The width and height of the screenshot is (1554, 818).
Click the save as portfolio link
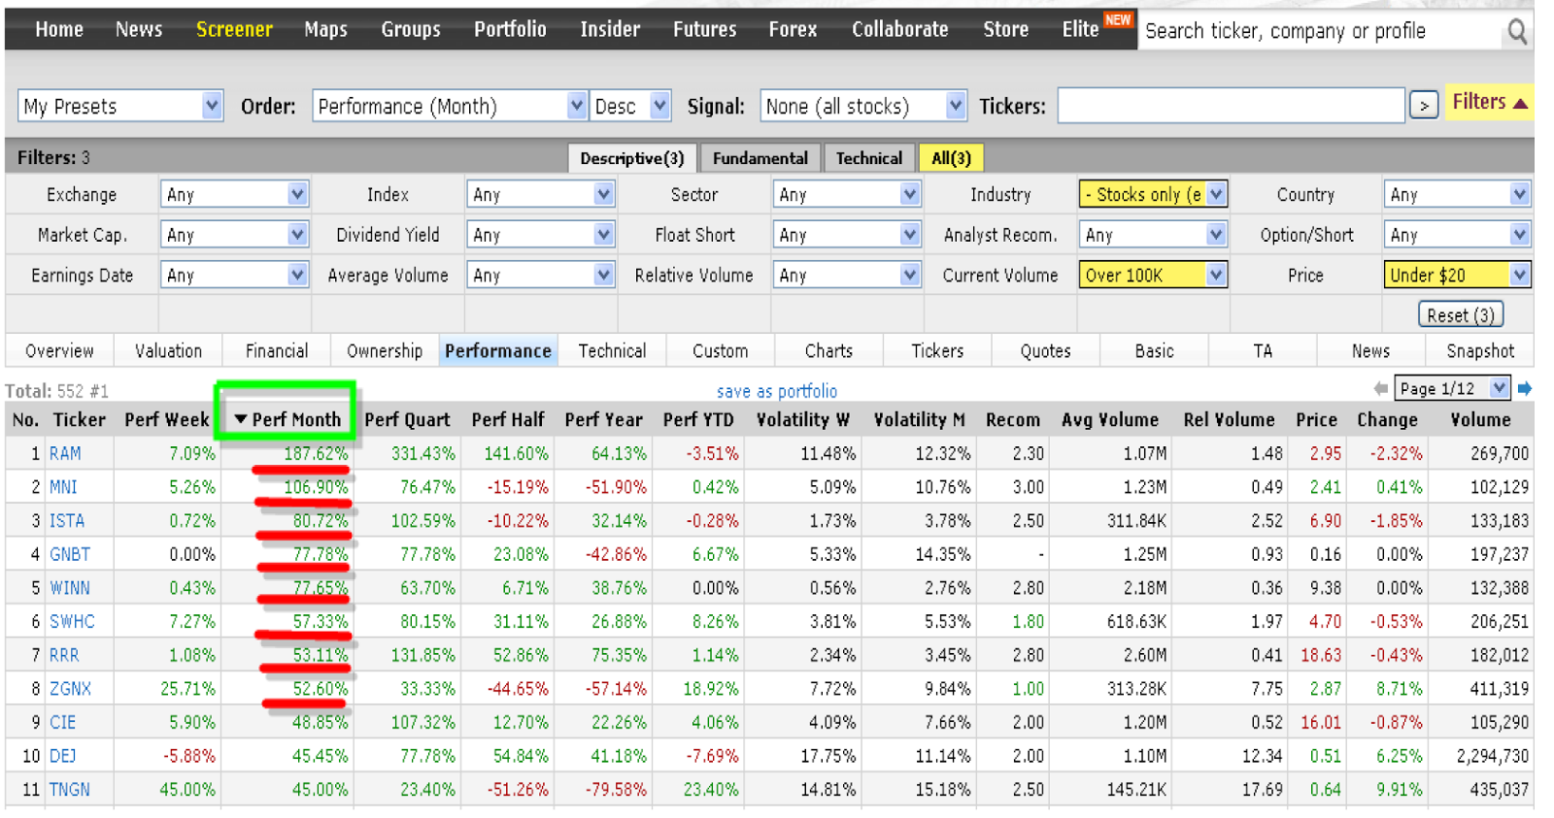[776, 391]
